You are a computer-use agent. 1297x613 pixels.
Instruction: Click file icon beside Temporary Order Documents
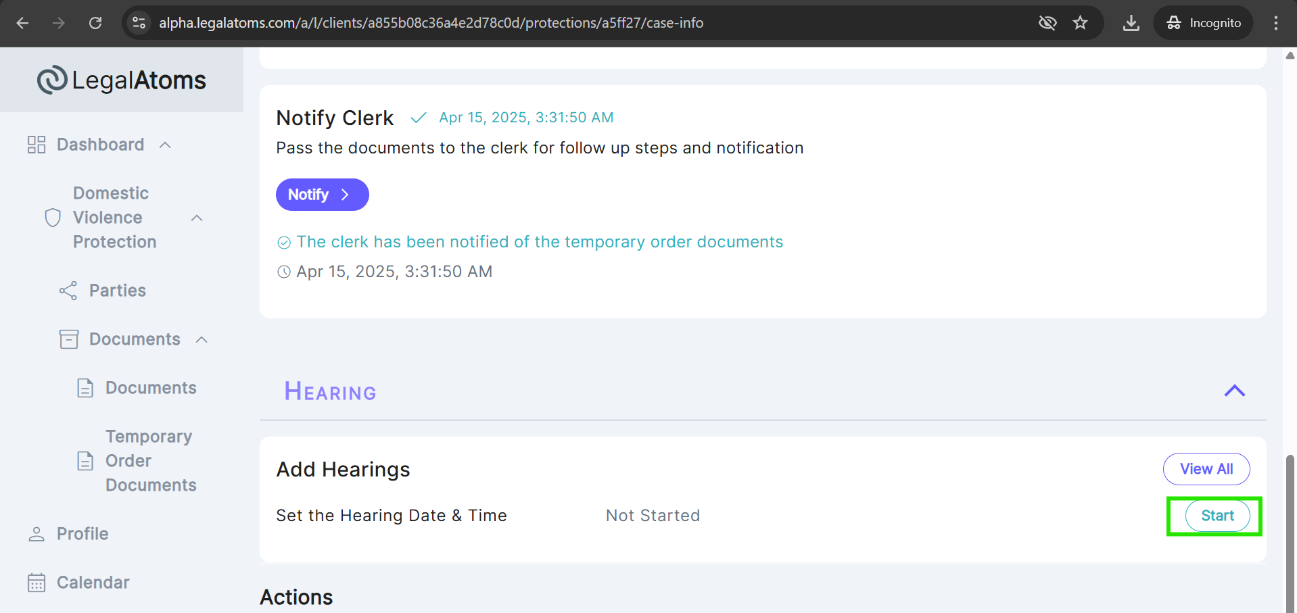pos(85,461)
